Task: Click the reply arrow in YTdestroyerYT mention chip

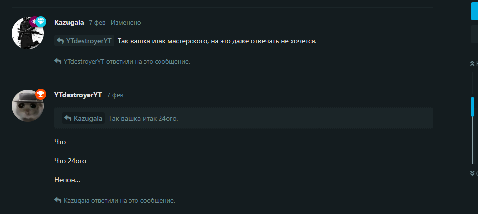Action: [x=60, y=41]
